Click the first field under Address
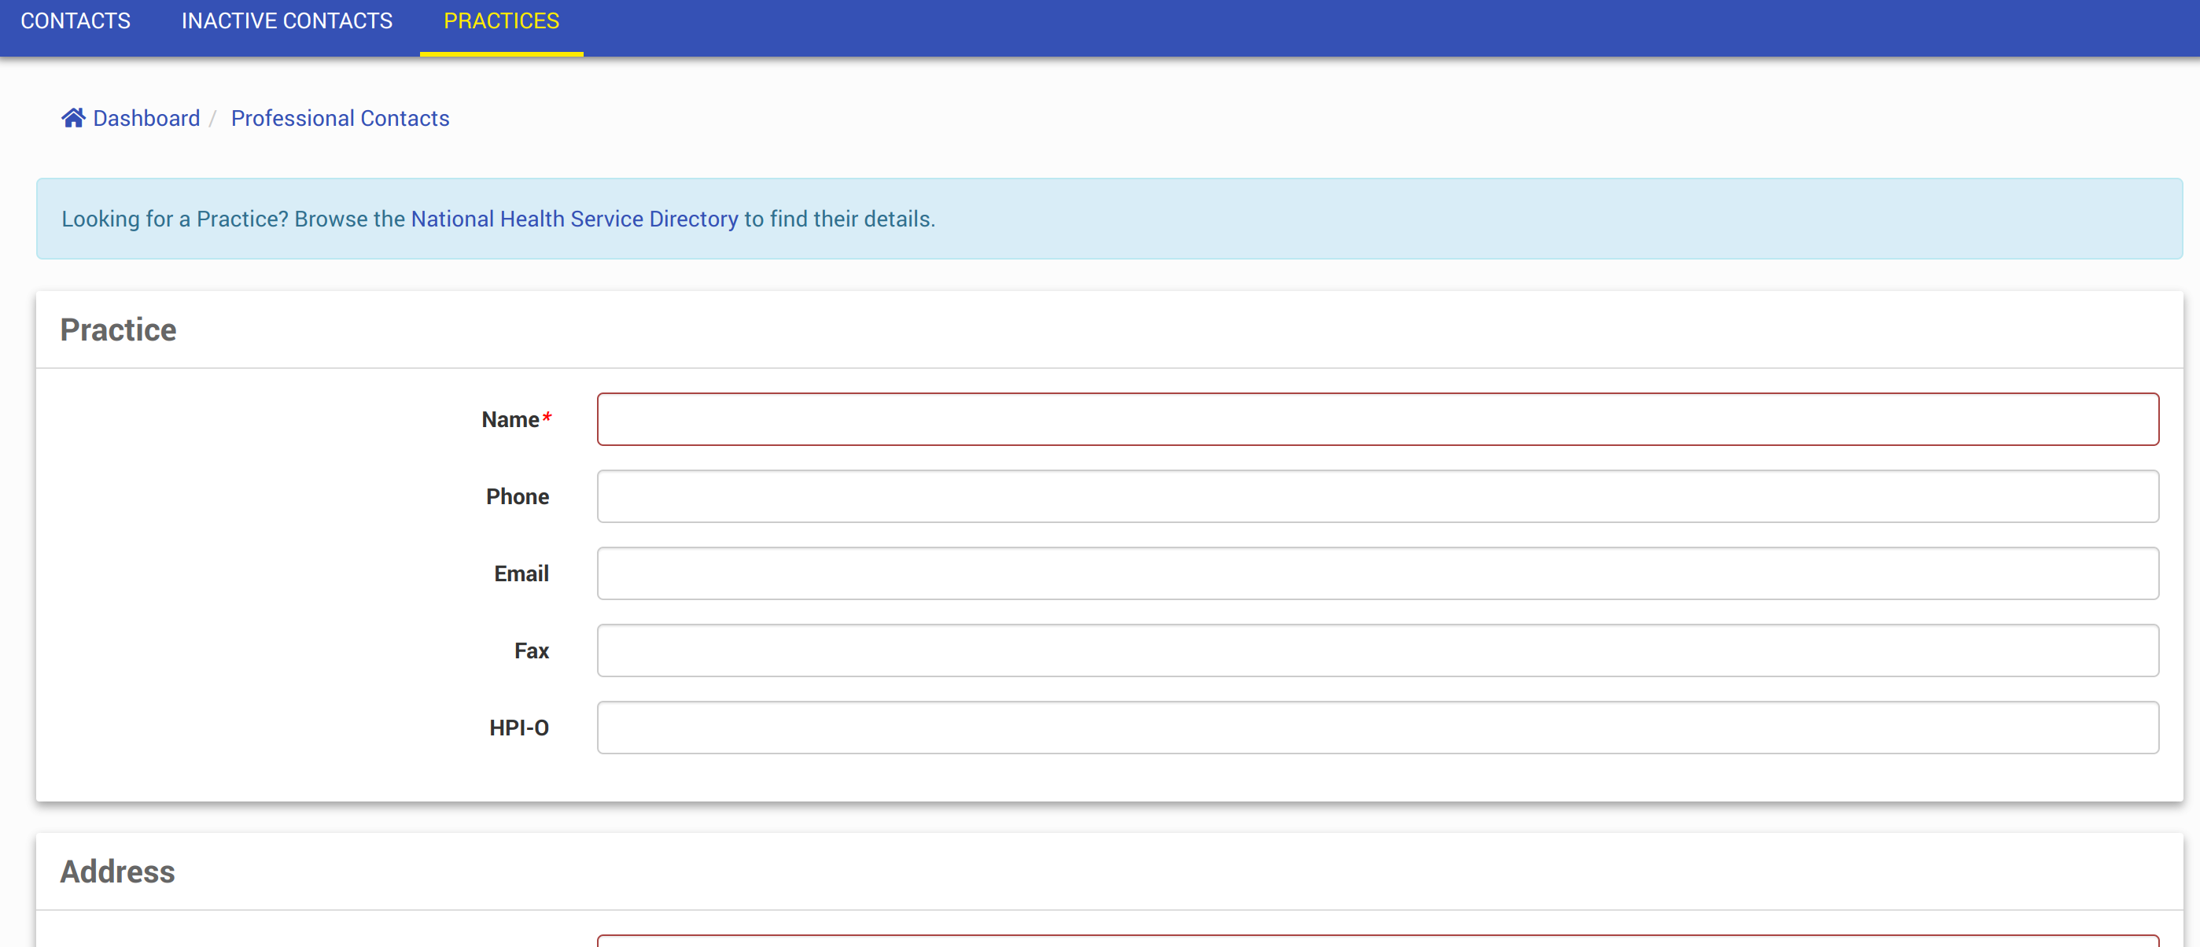2200x947 pixels. tap(1376, 941)
